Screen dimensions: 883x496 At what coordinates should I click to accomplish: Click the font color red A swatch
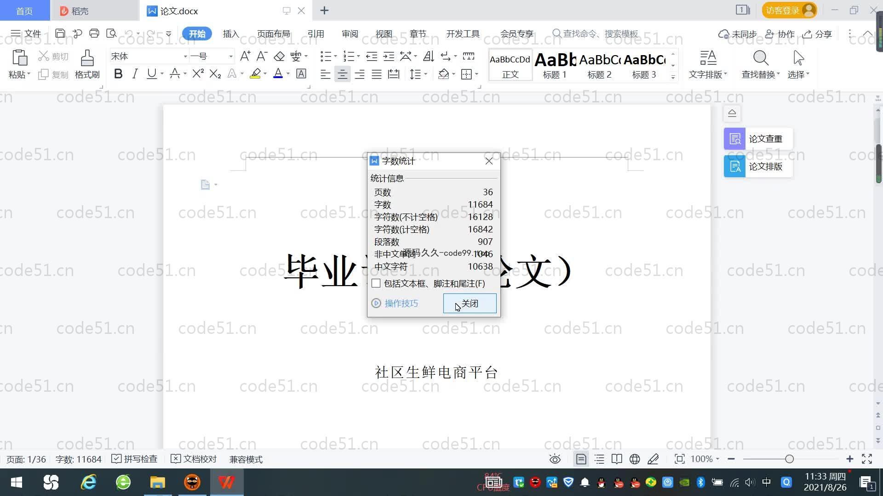pos(278,74)
